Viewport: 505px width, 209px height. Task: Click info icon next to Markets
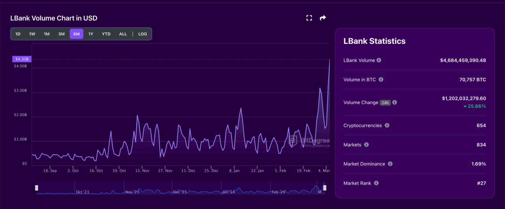(x=367, y=145)
